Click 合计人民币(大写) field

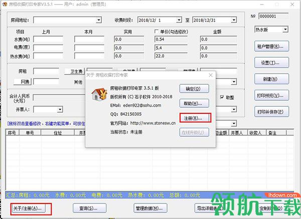pyautogui.click(x=59, y=97)
